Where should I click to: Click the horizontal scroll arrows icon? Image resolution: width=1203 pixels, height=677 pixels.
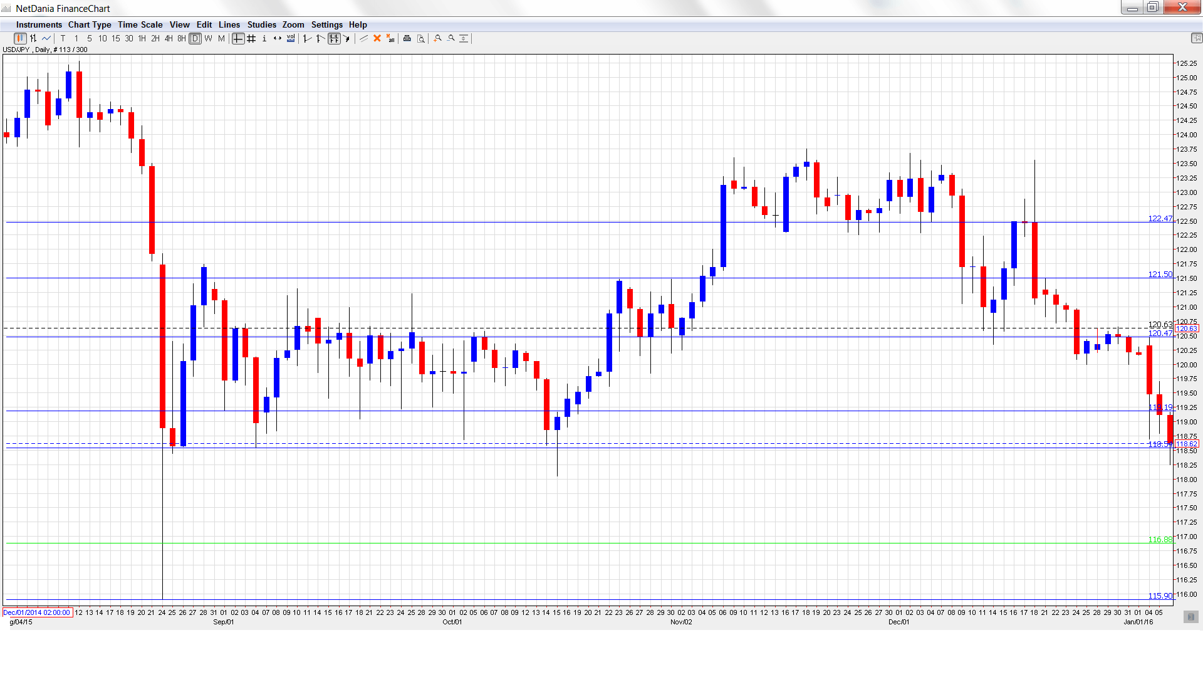[x=278, y=39]
